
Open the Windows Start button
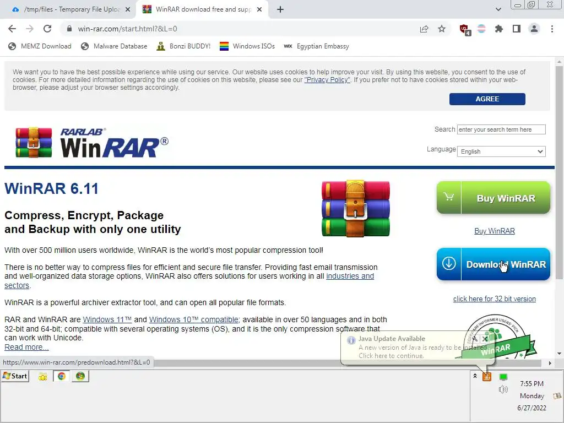[15, 376]
